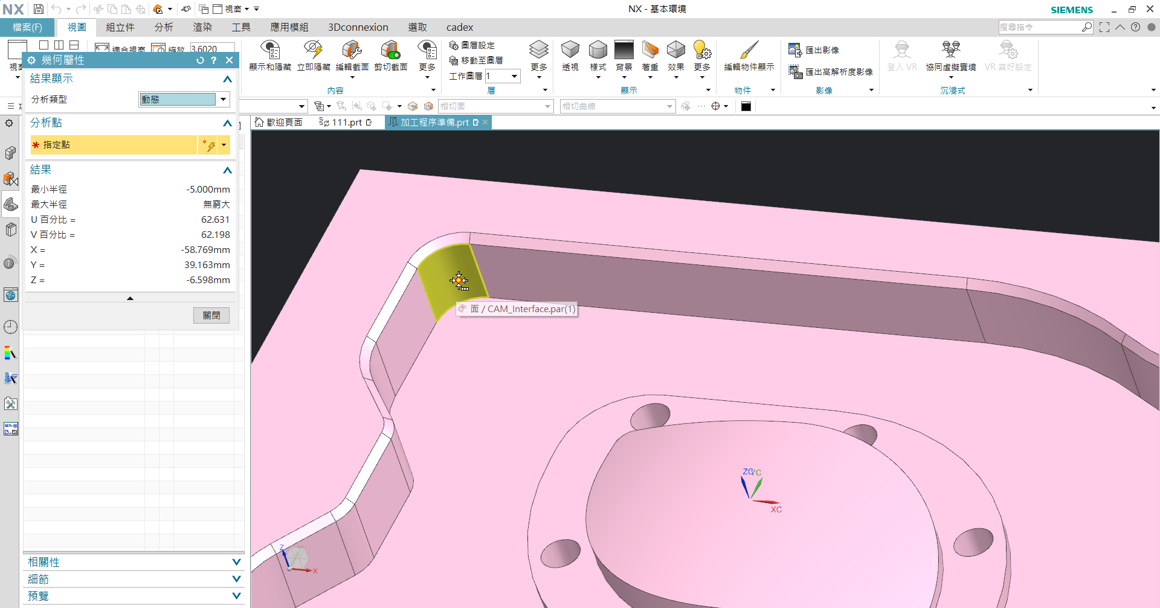Toggle the Clip Section tool

(x=390, y=50)
